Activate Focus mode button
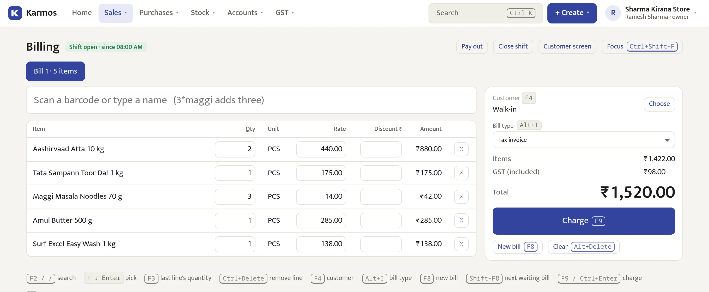709x292 pixels. pyautogui.click(x=642, y=46)
